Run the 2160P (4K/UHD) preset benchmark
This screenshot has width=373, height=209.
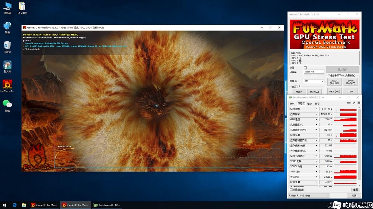point(334,82)
